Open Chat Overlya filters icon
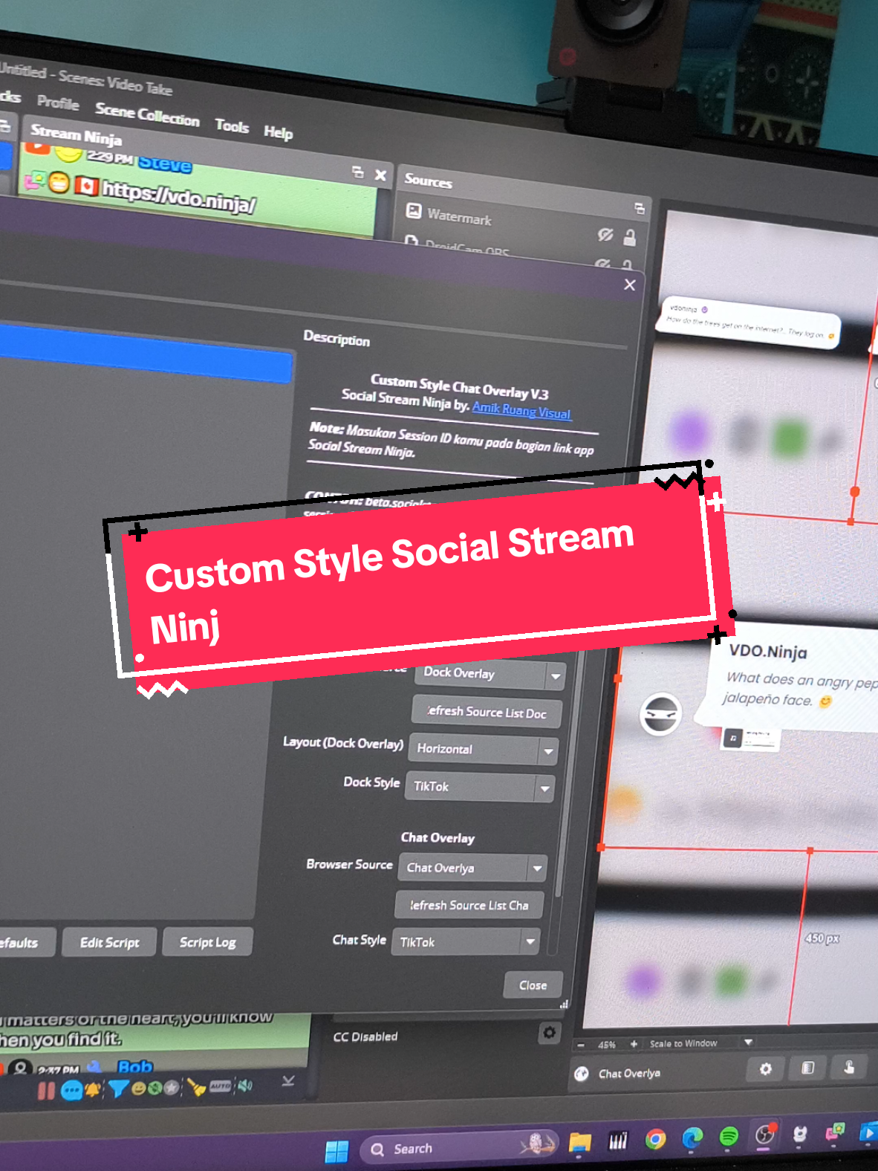This screenshot has height=1171, width=878. tap(807, 1068)
